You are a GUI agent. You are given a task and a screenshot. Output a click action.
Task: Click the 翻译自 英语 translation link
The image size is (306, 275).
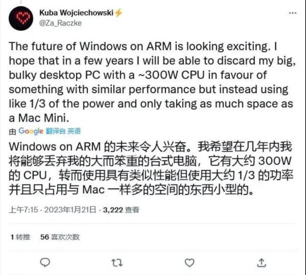click(63, 131)
